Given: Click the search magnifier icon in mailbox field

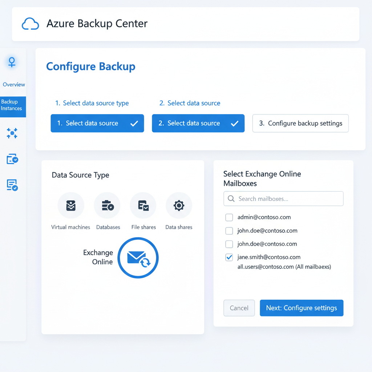Looking at the screenshot, I should point(231,199).
